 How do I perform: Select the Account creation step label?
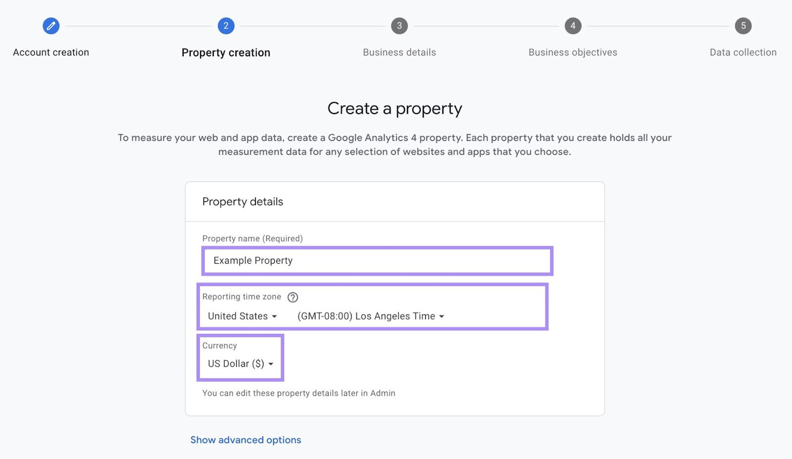click(50, 52)
